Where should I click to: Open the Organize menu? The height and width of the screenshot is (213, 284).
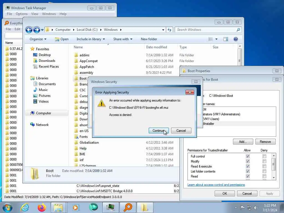(38, 39)
